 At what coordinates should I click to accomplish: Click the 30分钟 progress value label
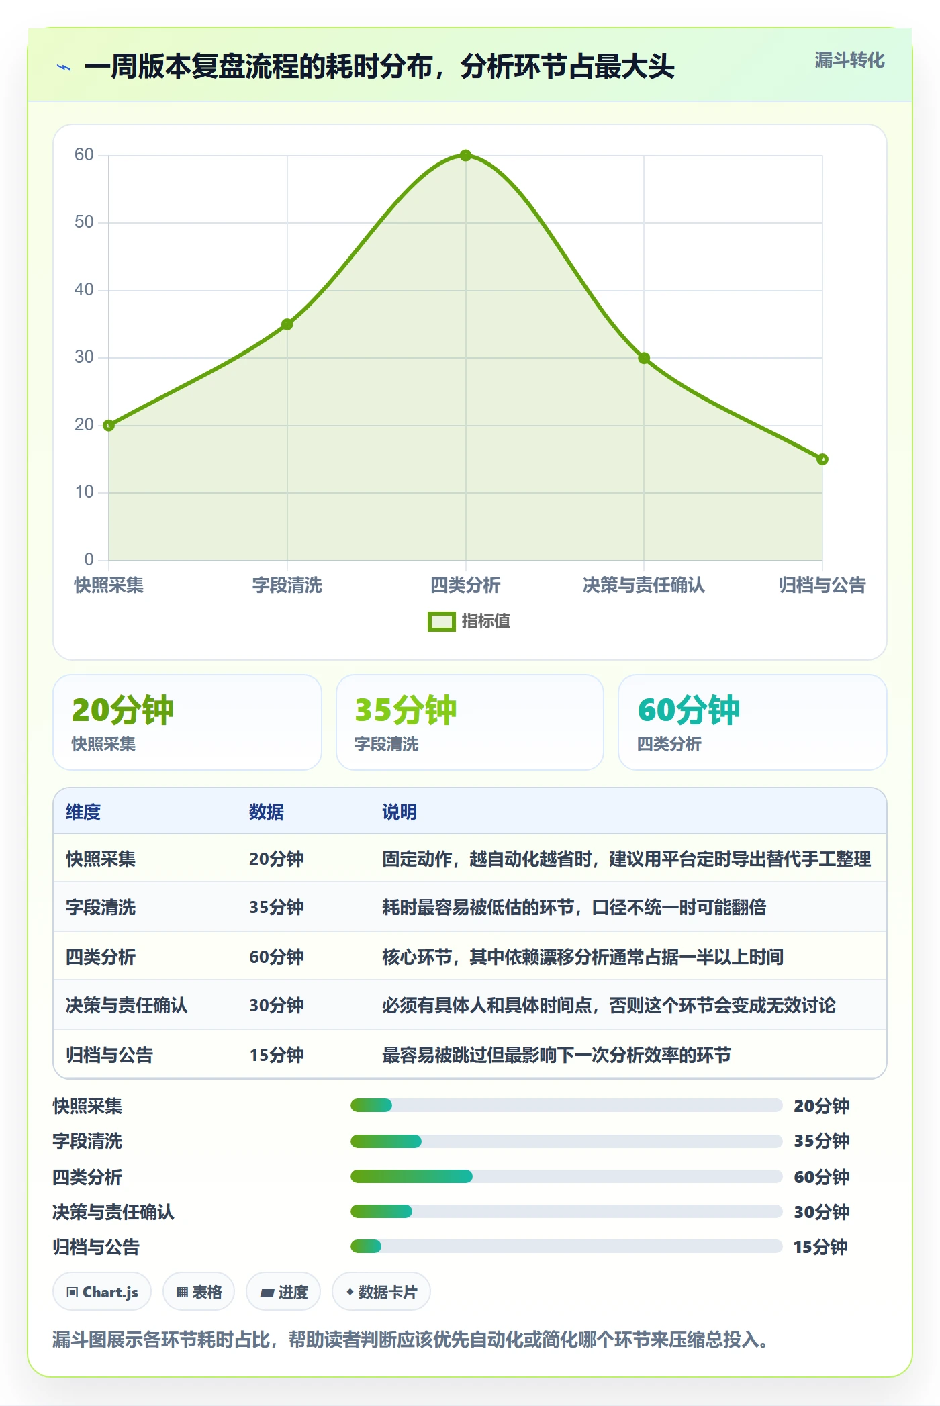pos(821,1211)
